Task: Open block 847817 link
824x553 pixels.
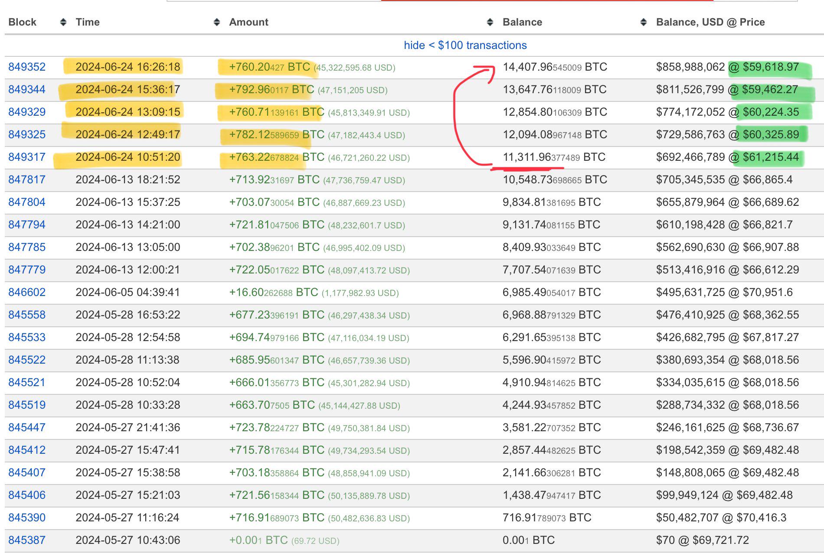Action: [x=27, y=180]
